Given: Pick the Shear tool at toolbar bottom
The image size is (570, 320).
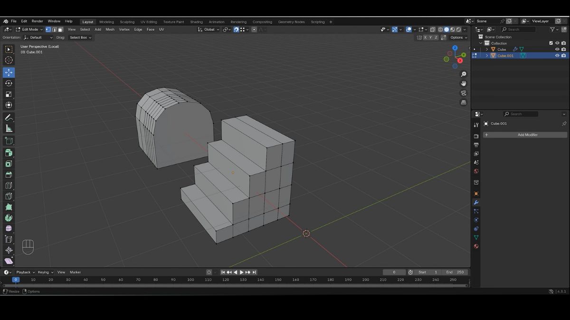Looking at the screenshot, I should coord(9,261).
